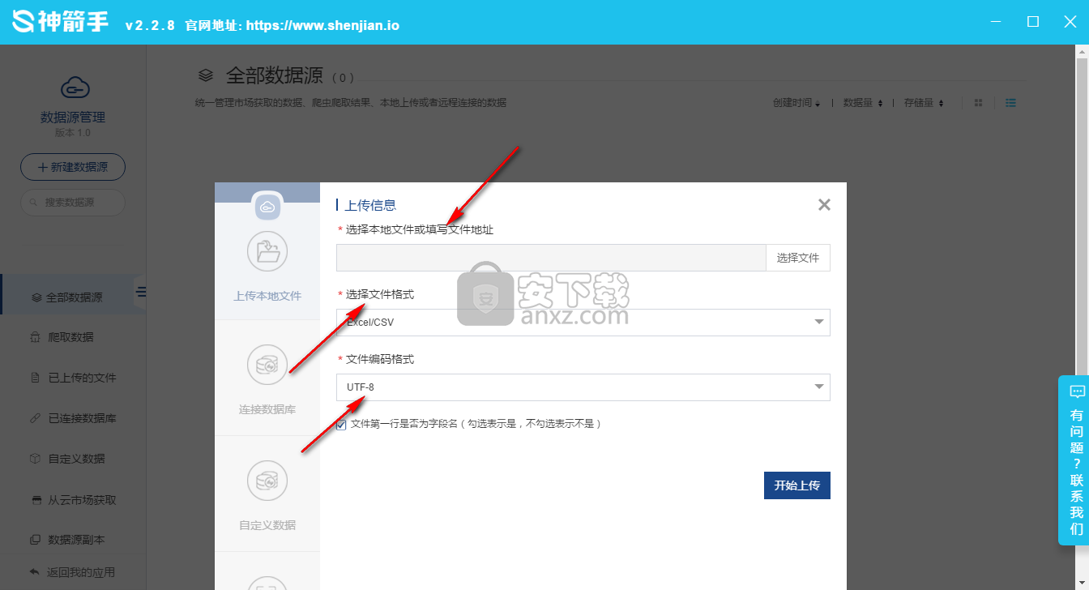The height and width of the screenshot is (590, 1089).
Task: Maximize the application window
Action: click(x=1033, y=22)
